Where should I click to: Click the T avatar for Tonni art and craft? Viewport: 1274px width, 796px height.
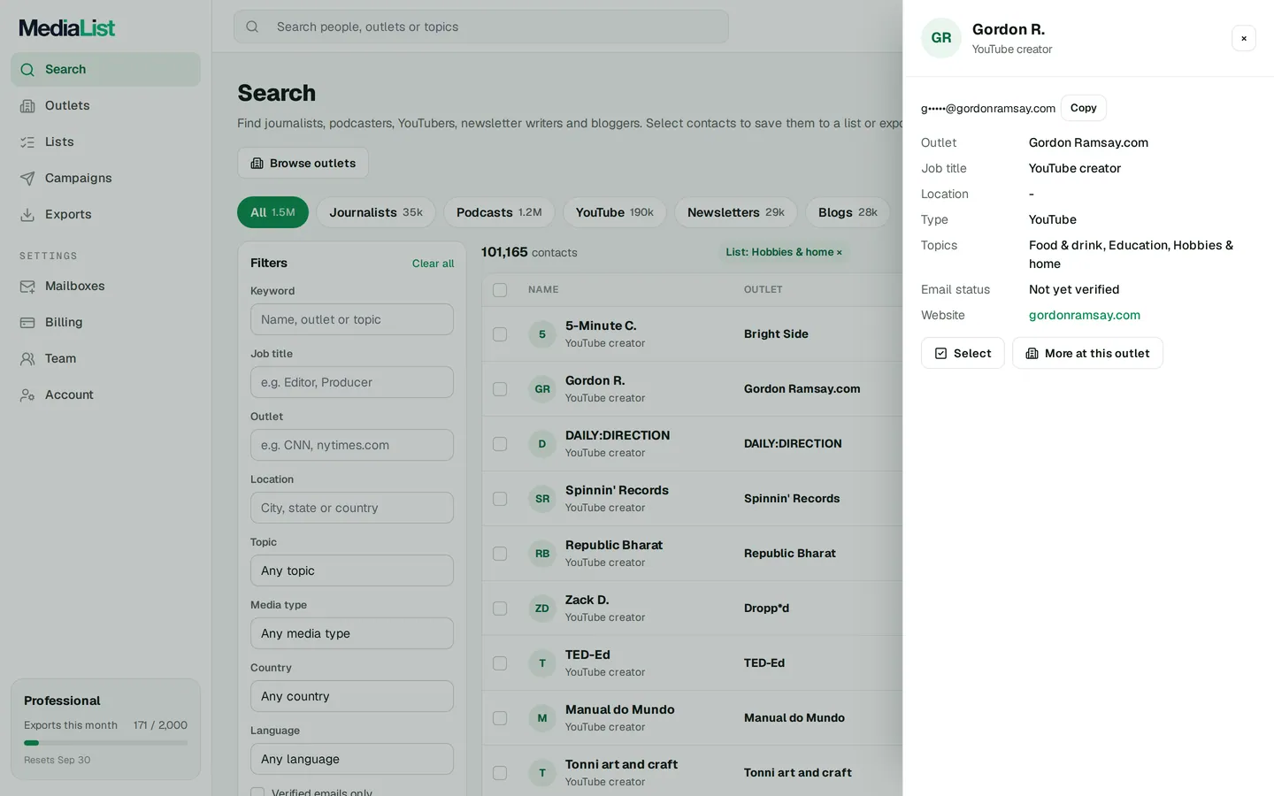click(x=542, y=773)
